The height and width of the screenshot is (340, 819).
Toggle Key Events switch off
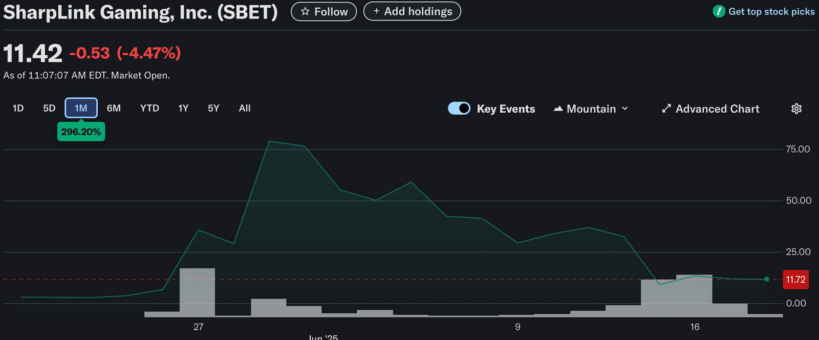tap(459, 109)
